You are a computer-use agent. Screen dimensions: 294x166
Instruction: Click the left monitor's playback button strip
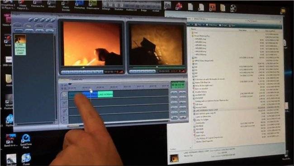pyautogui.click(x=82, y=72)
